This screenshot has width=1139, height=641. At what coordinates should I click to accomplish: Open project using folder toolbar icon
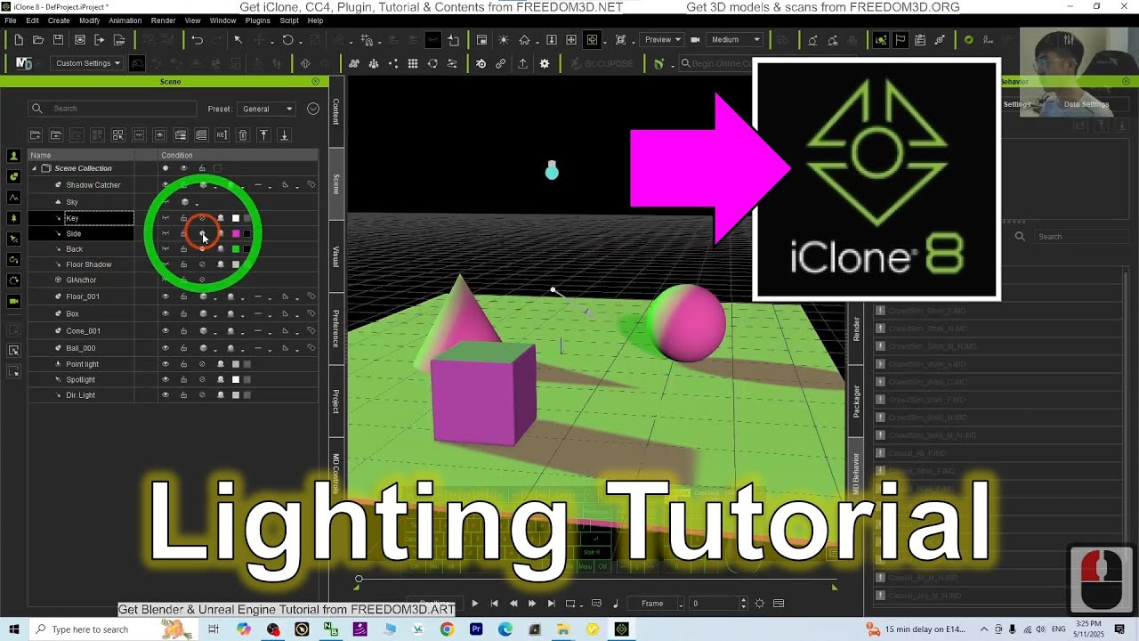(38, 40)
